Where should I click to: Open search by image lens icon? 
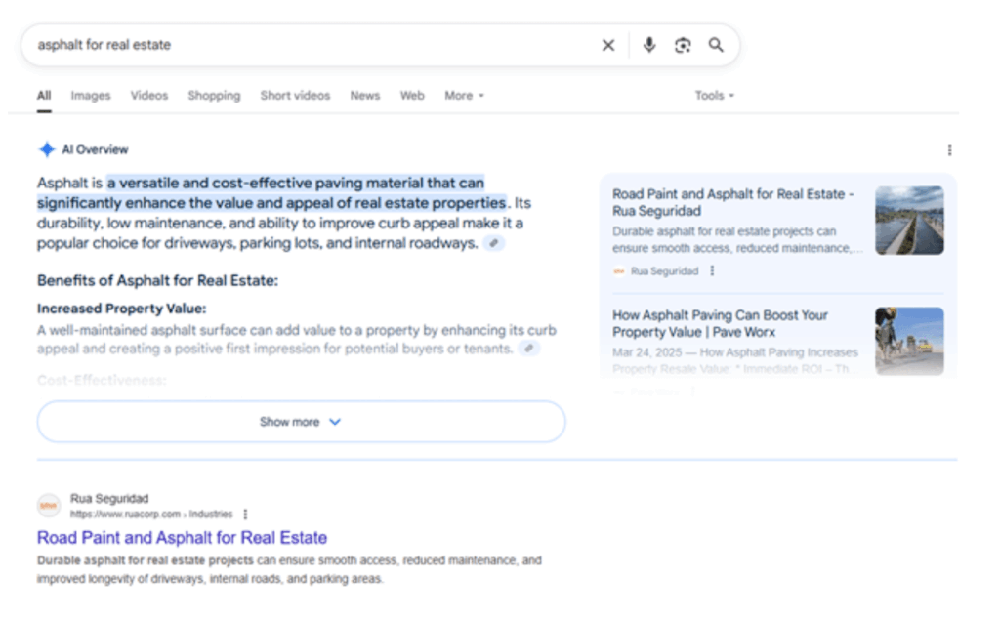tap(683, 45)
